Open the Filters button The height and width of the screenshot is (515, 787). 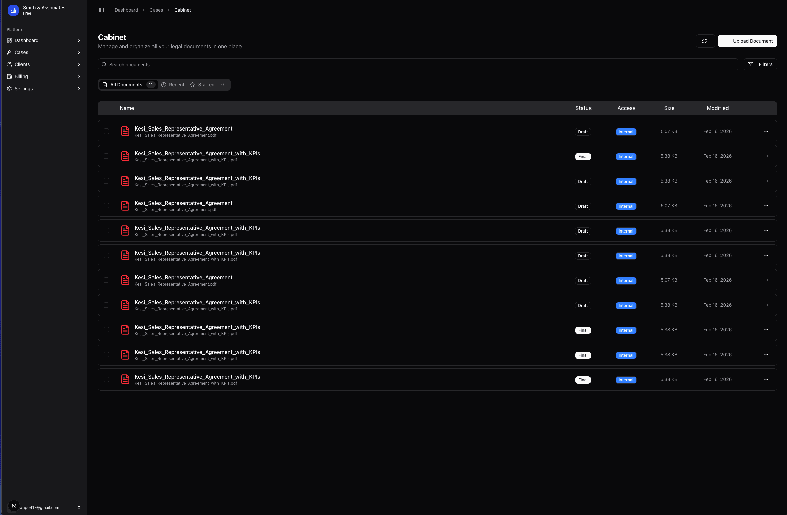click(x=760, y=64)
